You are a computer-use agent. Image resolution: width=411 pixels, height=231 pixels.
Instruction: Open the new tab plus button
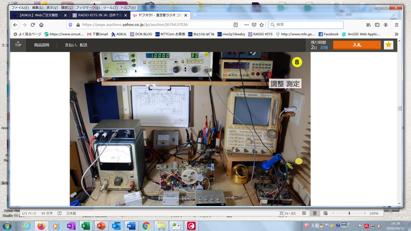tap(195, 15)
